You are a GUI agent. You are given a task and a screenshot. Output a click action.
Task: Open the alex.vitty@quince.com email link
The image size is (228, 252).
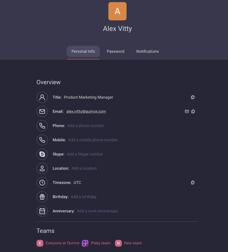point(86,111)
